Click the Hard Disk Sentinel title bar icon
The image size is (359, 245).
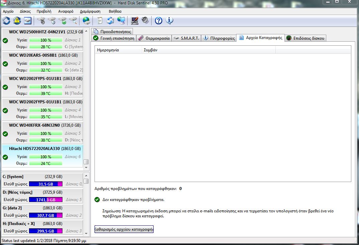[x=3, y=3]
